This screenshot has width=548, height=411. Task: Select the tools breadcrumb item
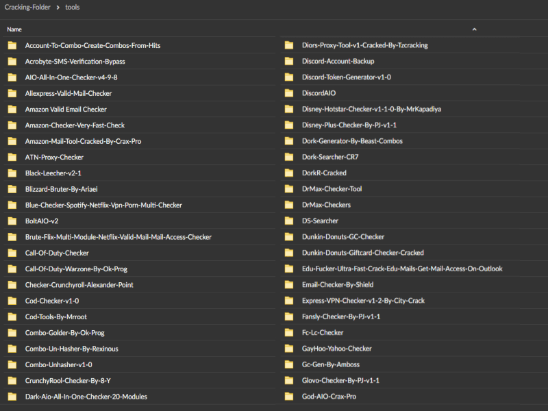72,8
